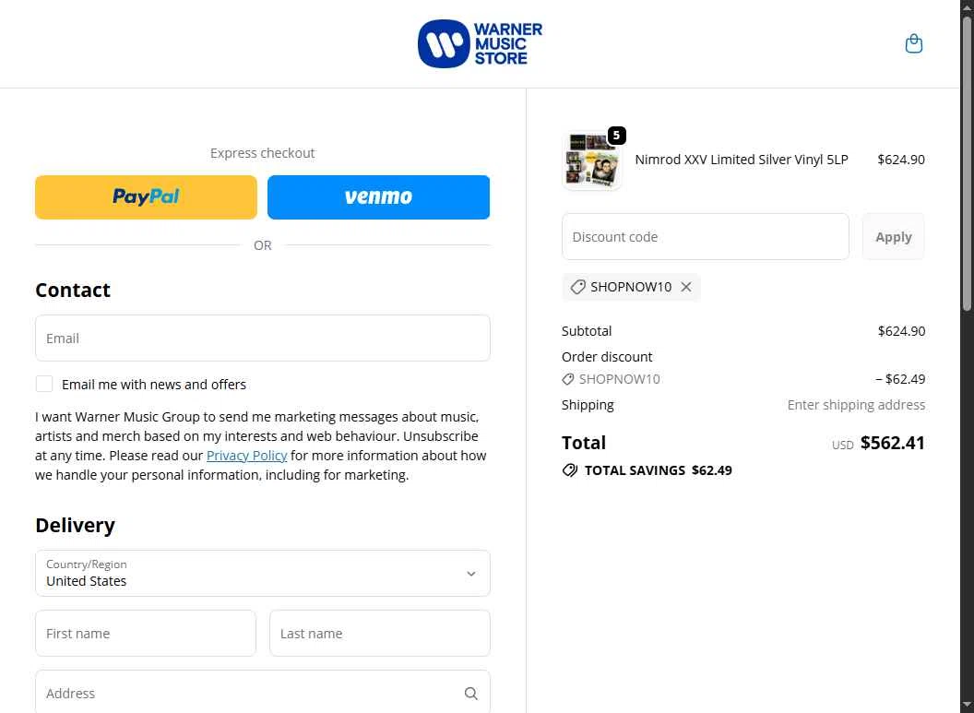Open the Privacy Policy link
Image resolution: width=974 pixels, height=713 pixels.
[x=246, y=456]
